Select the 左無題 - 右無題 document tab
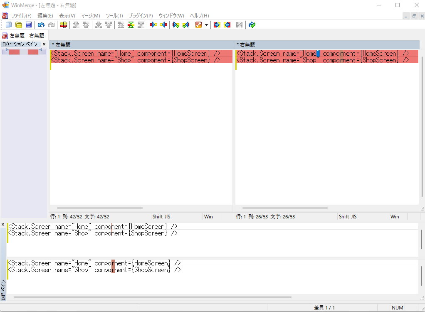This screenshot has width=425, height=312. click(x=24, y=35)
